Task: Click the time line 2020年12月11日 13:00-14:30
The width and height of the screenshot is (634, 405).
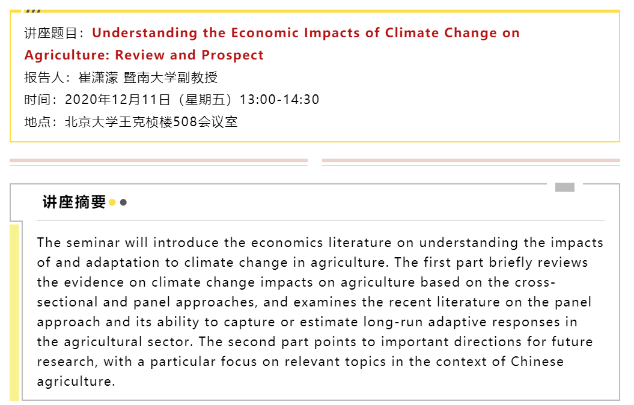Action: click(x=172, y=99)
